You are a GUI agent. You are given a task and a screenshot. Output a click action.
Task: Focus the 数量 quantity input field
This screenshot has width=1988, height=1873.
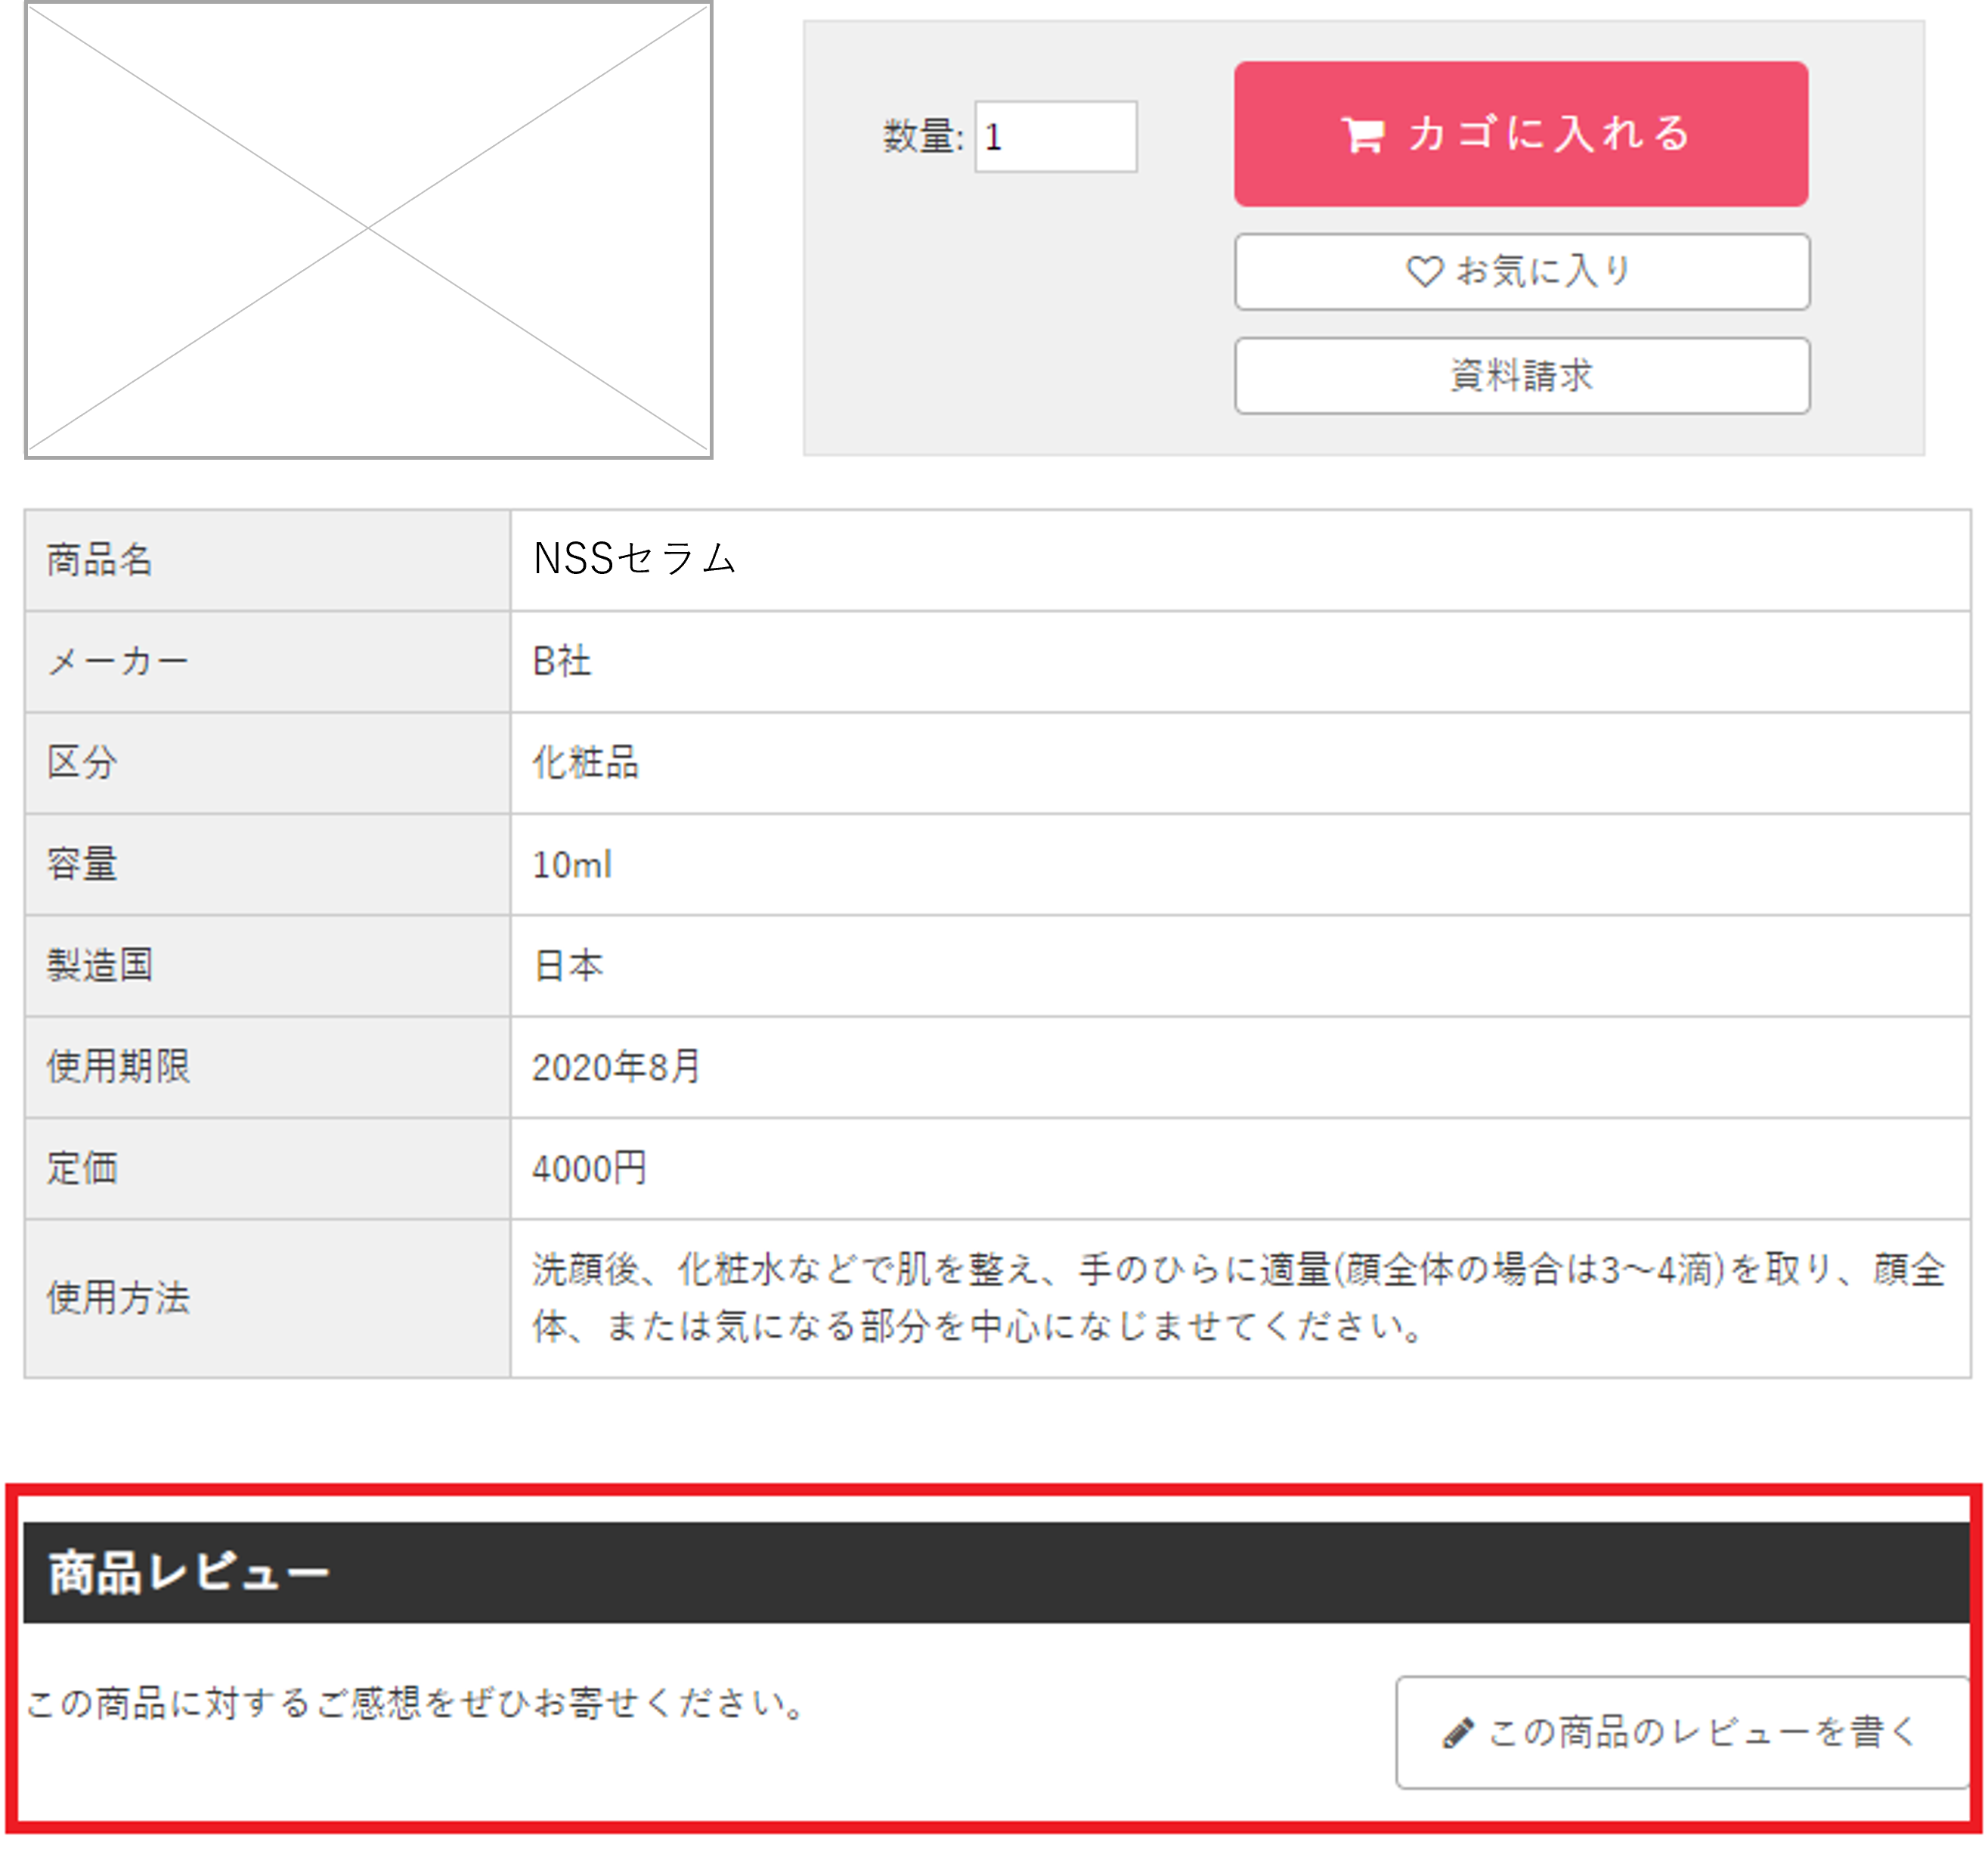point(1055,136)
